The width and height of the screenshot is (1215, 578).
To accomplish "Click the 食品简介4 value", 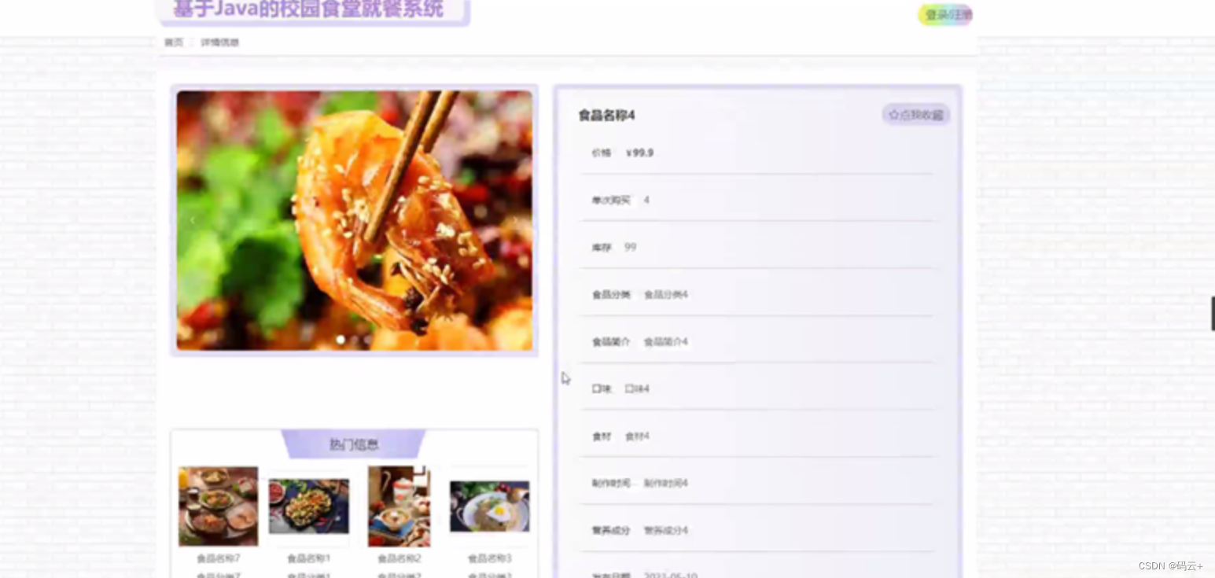I will pyautogui.click(x=666, y=341).
